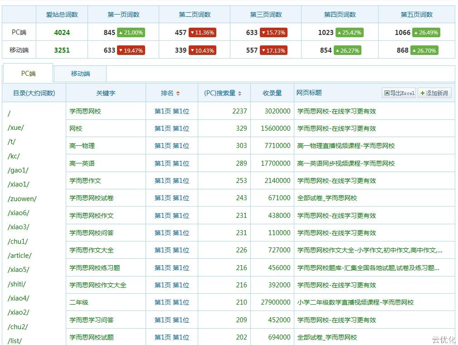Select the /shiti/ directory entry

pyautogui.click(x=17, y=284)
